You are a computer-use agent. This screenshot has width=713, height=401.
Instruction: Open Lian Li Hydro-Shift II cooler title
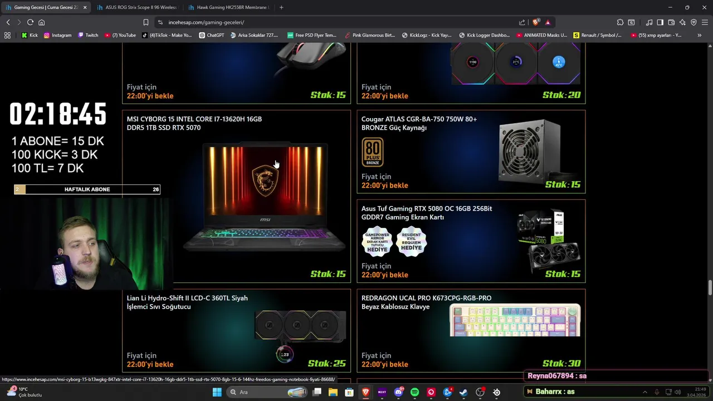[x=187, y=302]
